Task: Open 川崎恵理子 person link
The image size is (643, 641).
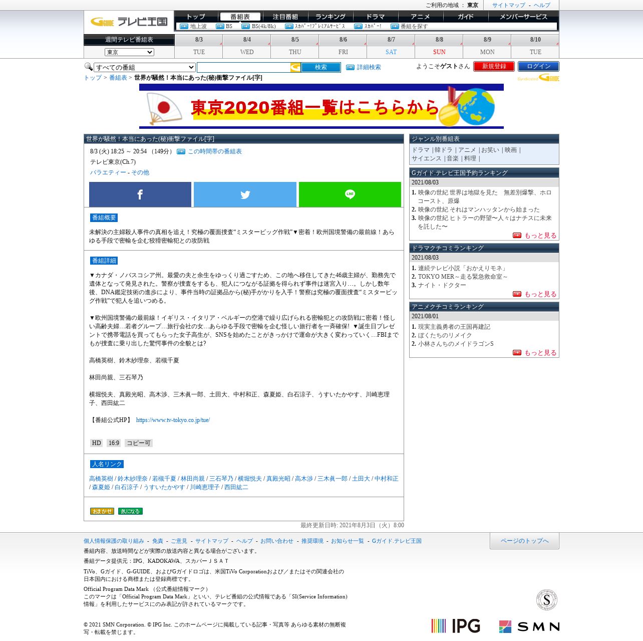Action: pyautogui.click(x=205, y=487)
